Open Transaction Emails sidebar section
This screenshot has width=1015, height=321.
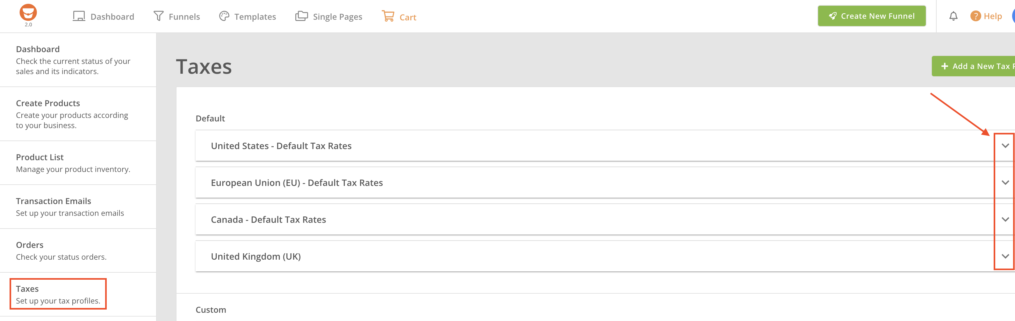pyautogui.click(x=53, y=201)
